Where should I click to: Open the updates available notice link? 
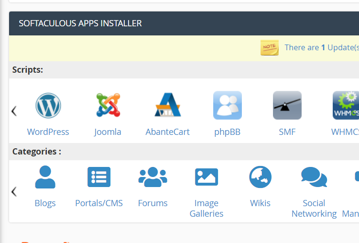point(321,47)
